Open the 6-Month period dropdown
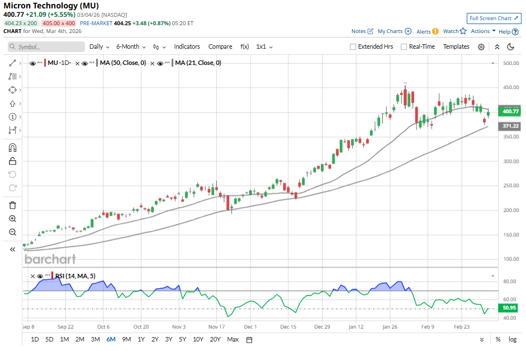The width and height of the screenshot is (526, 351). [130, 47]
